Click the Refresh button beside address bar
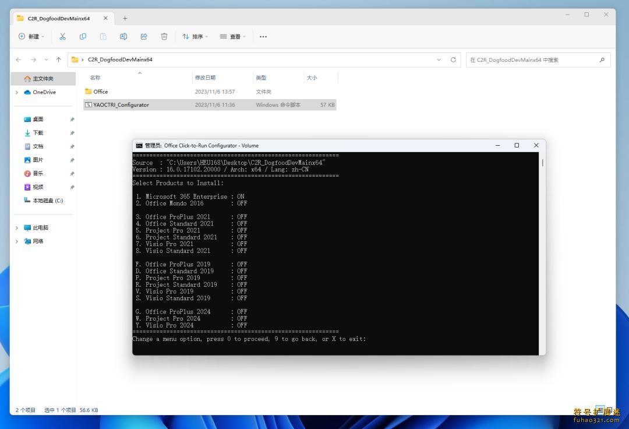The height and width of the screenshot is (429, 629). click(454, 59)
